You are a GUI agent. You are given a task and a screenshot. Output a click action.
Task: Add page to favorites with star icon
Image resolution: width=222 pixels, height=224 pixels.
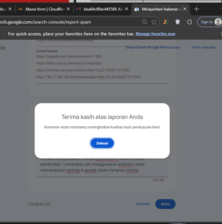coord(154,22)
